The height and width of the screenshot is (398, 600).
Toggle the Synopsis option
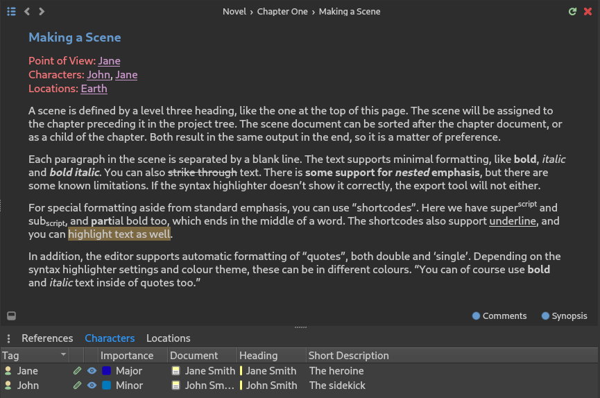click(565, 315)
